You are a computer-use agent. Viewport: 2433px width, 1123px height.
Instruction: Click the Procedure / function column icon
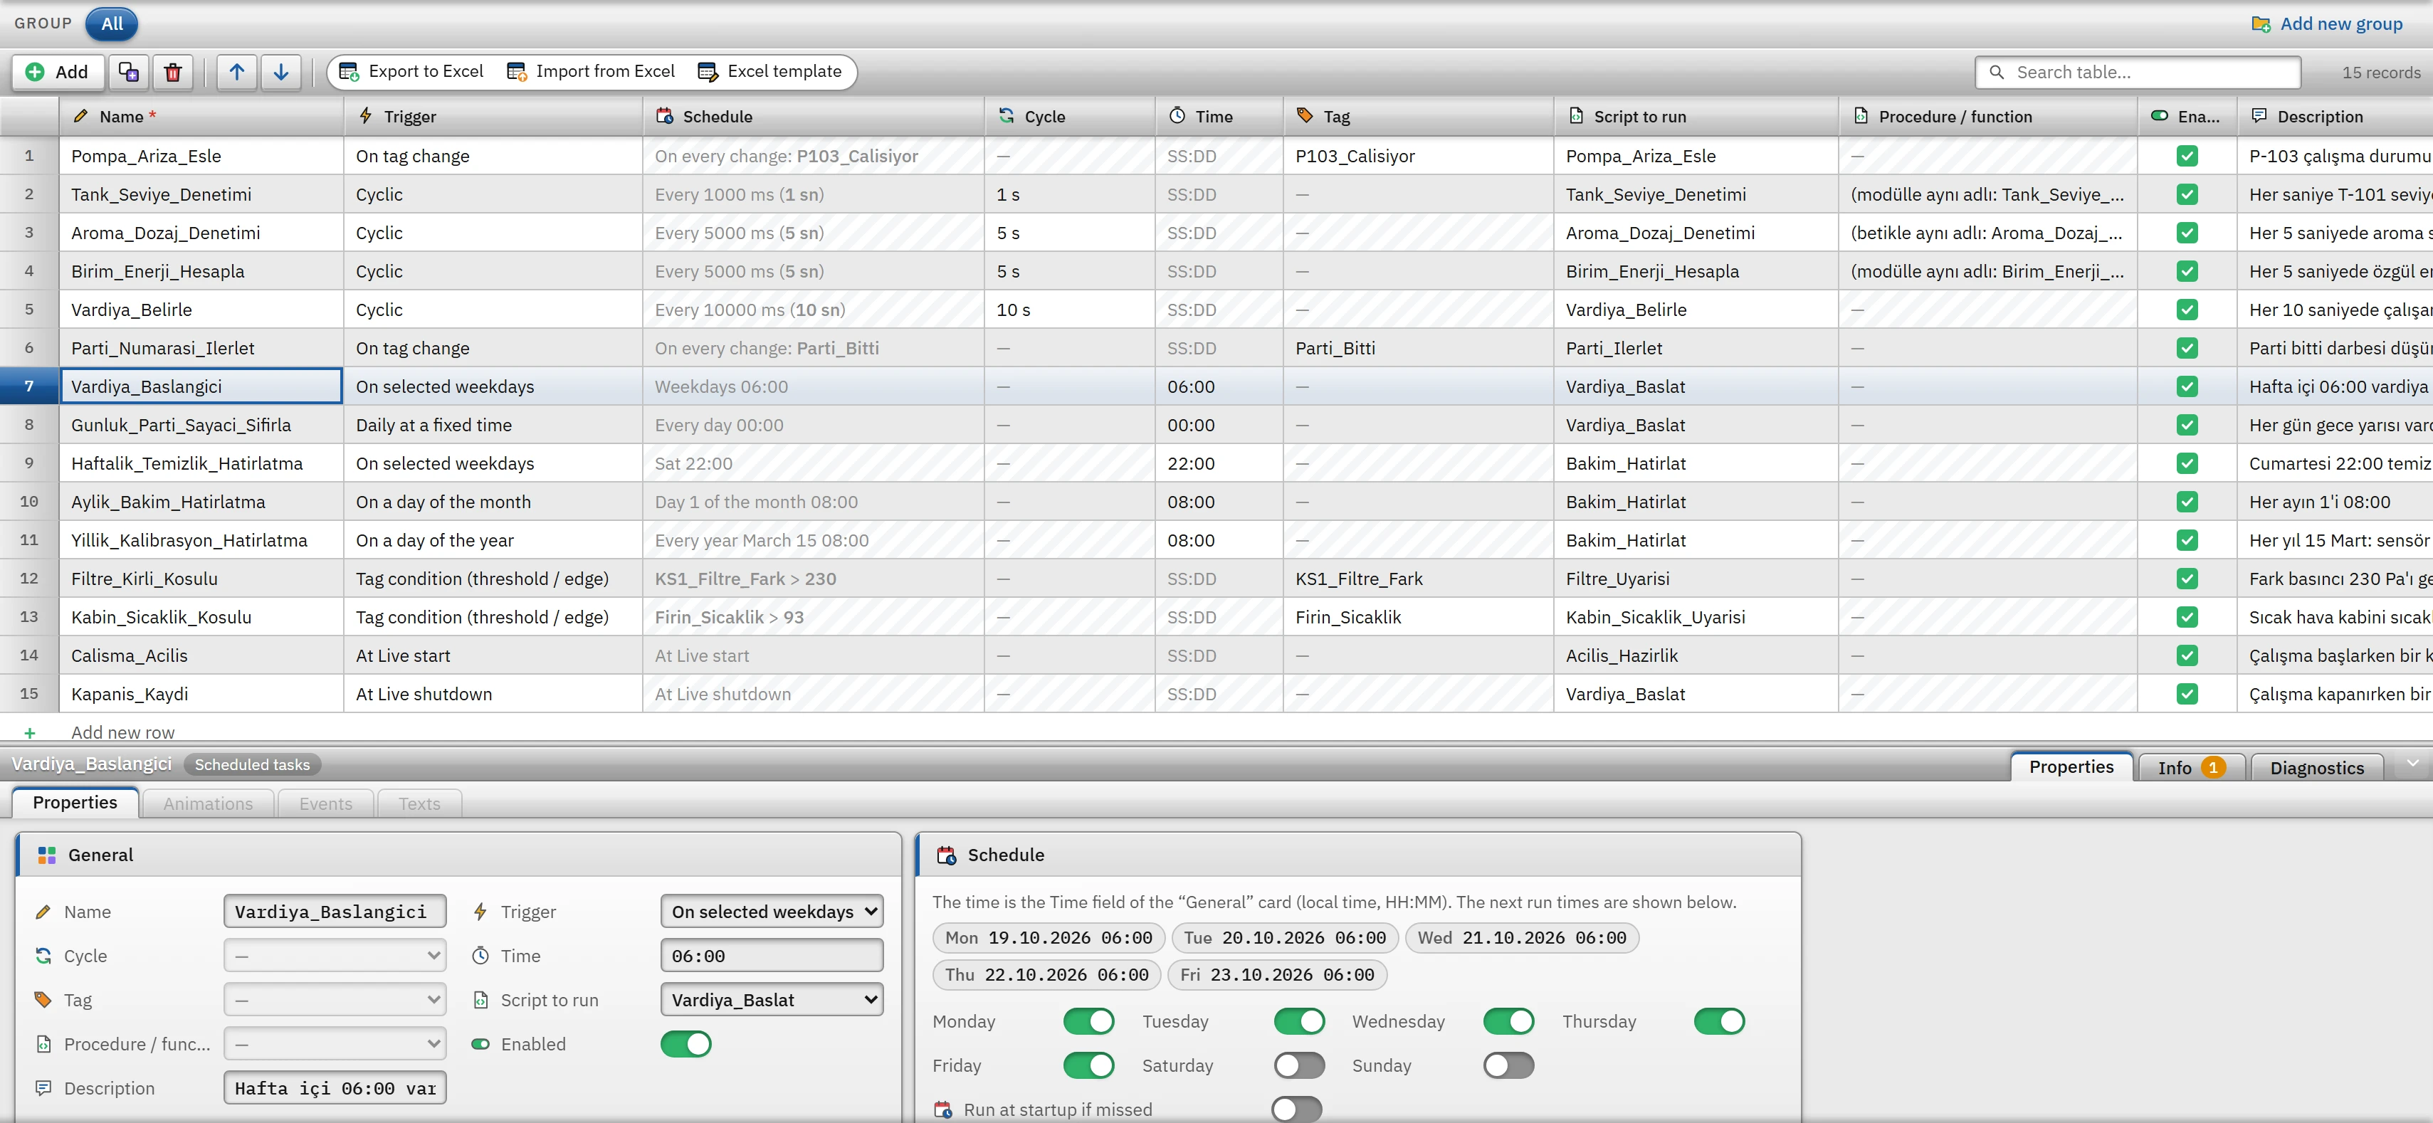(x=1861, y=116)
